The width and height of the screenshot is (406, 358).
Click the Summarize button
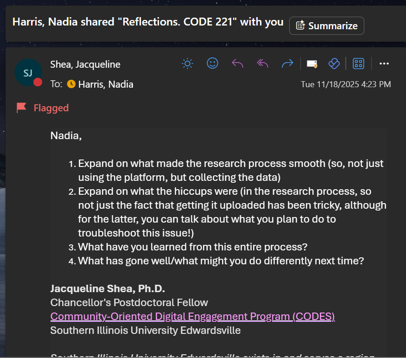tap(327, 26)
